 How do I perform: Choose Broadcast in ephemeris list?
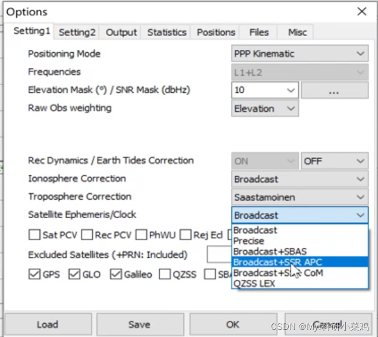[299, 230]
